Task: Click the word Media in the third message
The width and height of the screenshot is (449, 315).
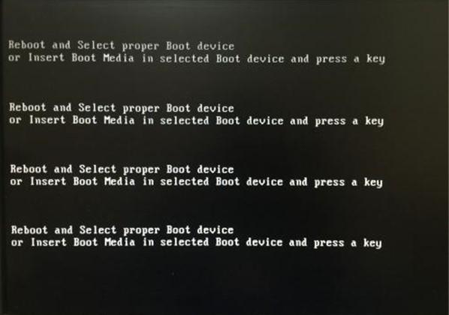Action: pyautogui.click(x=119, y=181)
